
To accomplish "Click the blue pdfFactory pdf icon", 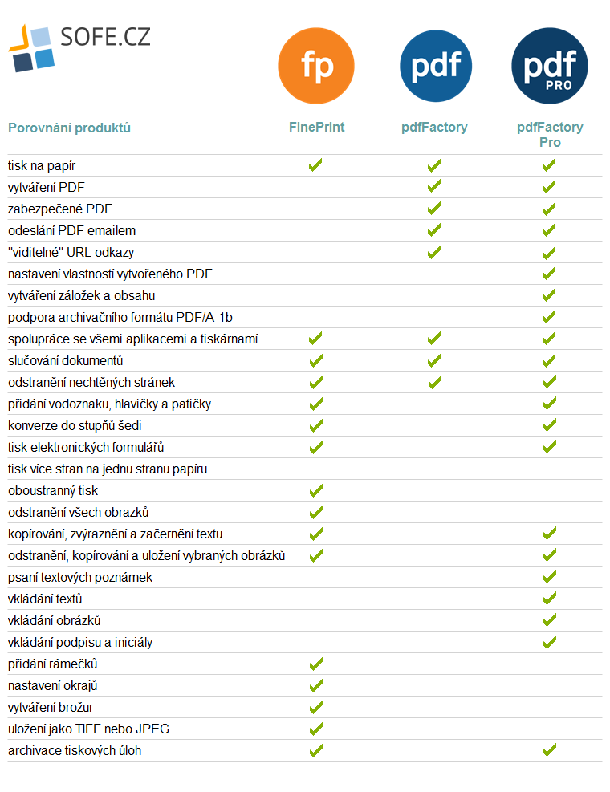I will (436, 66).
